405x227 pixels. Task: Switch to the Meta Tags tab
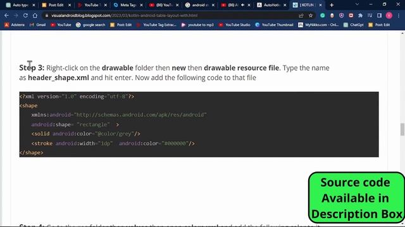128,5
